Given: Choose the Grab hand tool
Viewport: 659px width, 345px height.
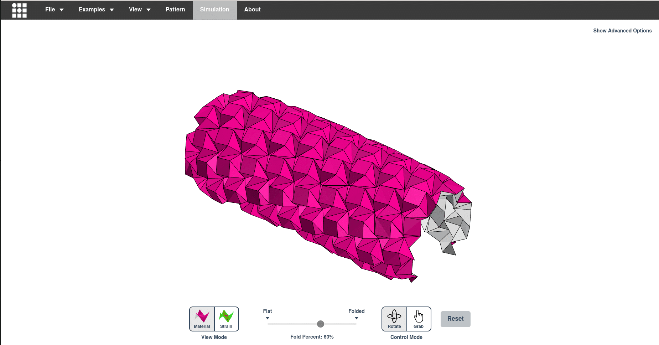Looking at the screenshot, I should click(419, 319).
